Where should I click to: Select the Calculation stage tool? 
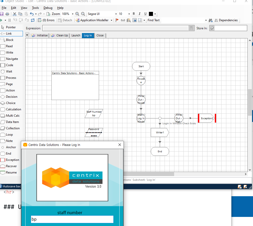pos(14,109)
